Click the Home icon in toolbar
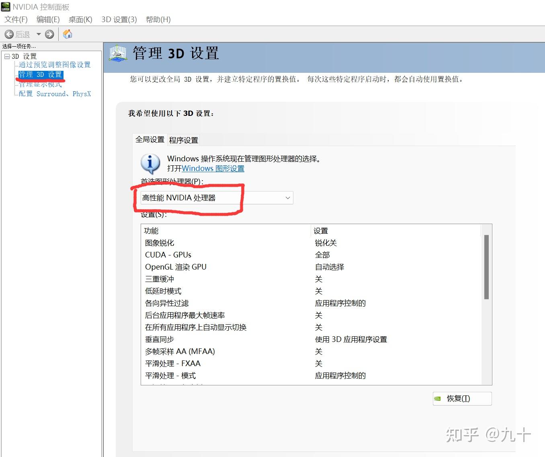 click(68, 34)
